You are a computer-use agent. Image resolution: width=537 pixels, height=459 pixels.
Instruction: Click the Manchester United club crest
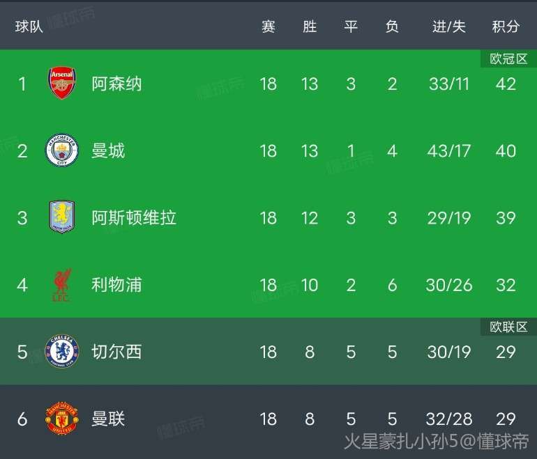point(62,419)
